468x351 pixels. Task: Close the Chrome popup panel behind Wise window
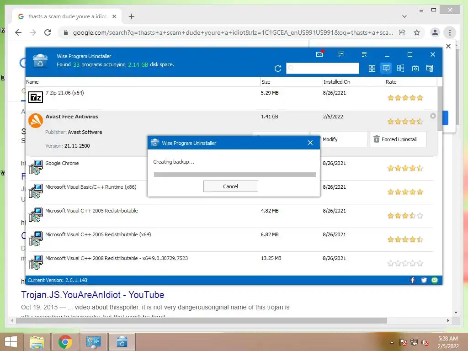448,46
